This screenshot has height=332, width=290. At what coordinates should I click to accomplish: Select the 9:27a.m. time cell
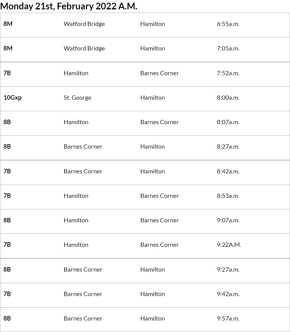click(x=228, y=270)
